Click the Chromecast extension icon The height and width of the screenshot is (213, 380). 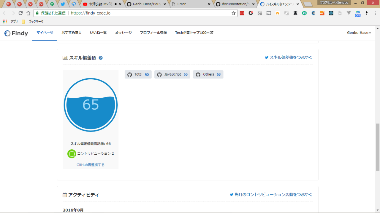pyautogui.click(x=269, y=13)
